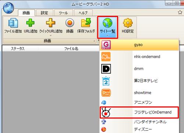The image size is (184, 133).
Task: Click URL追加 label text
Action: point(31,31)
